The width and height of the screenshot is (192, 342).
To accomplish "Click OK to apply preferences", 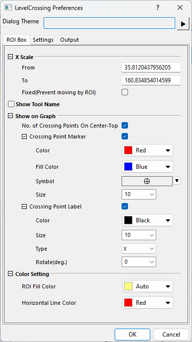I will click(132, 335).
